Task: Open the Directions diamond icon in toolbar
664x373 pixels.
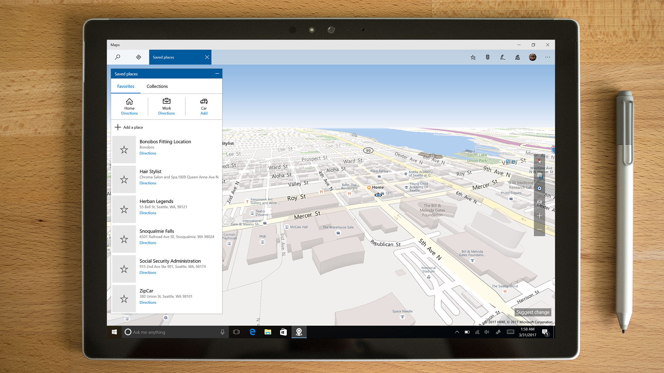Action: [x=138, y=57]
